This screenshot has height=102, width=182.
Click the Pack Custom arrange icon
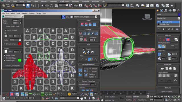pyautogui.click(x=80, y=70)
